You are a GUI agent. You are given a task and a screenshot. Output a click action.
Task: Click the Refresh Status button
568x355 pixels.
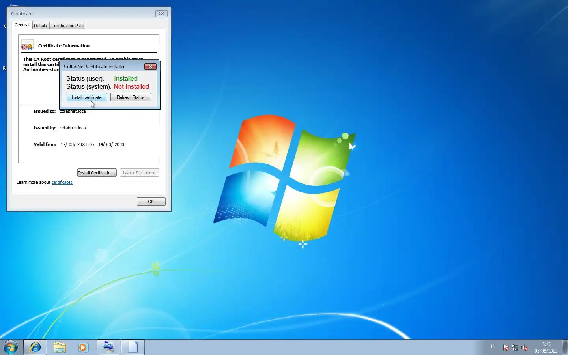(131, 97)
